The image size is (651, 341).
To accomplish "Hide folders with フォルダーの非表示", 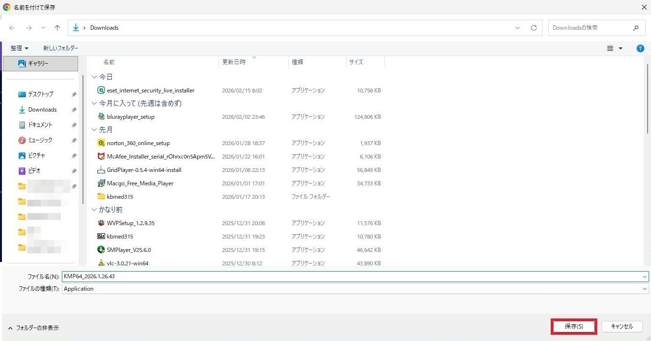I will pyautogui.click(x=34, y=328).
